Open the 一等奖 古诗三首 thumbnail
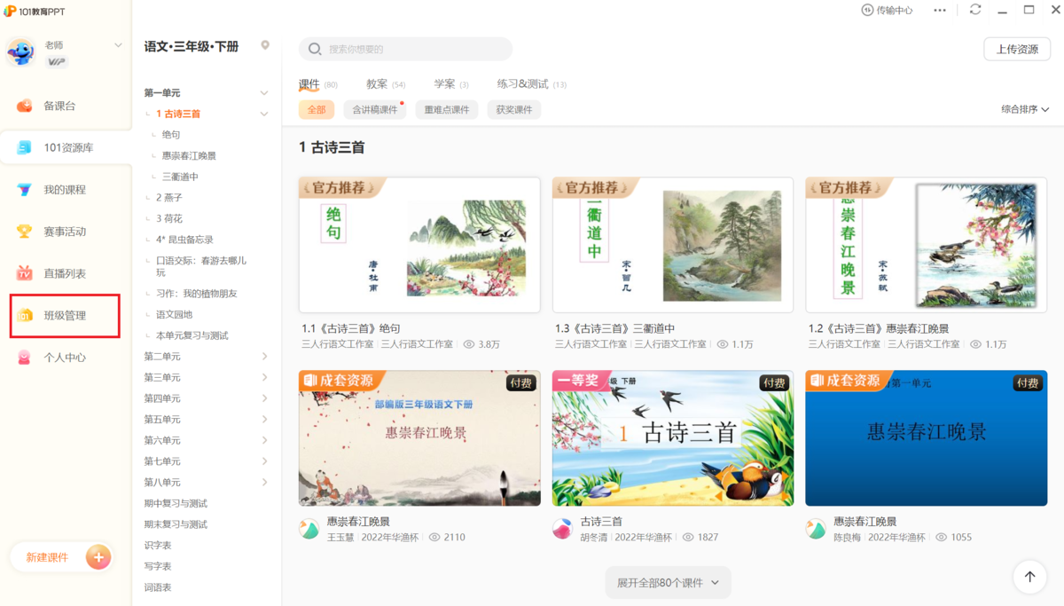 tap(673, 438)
